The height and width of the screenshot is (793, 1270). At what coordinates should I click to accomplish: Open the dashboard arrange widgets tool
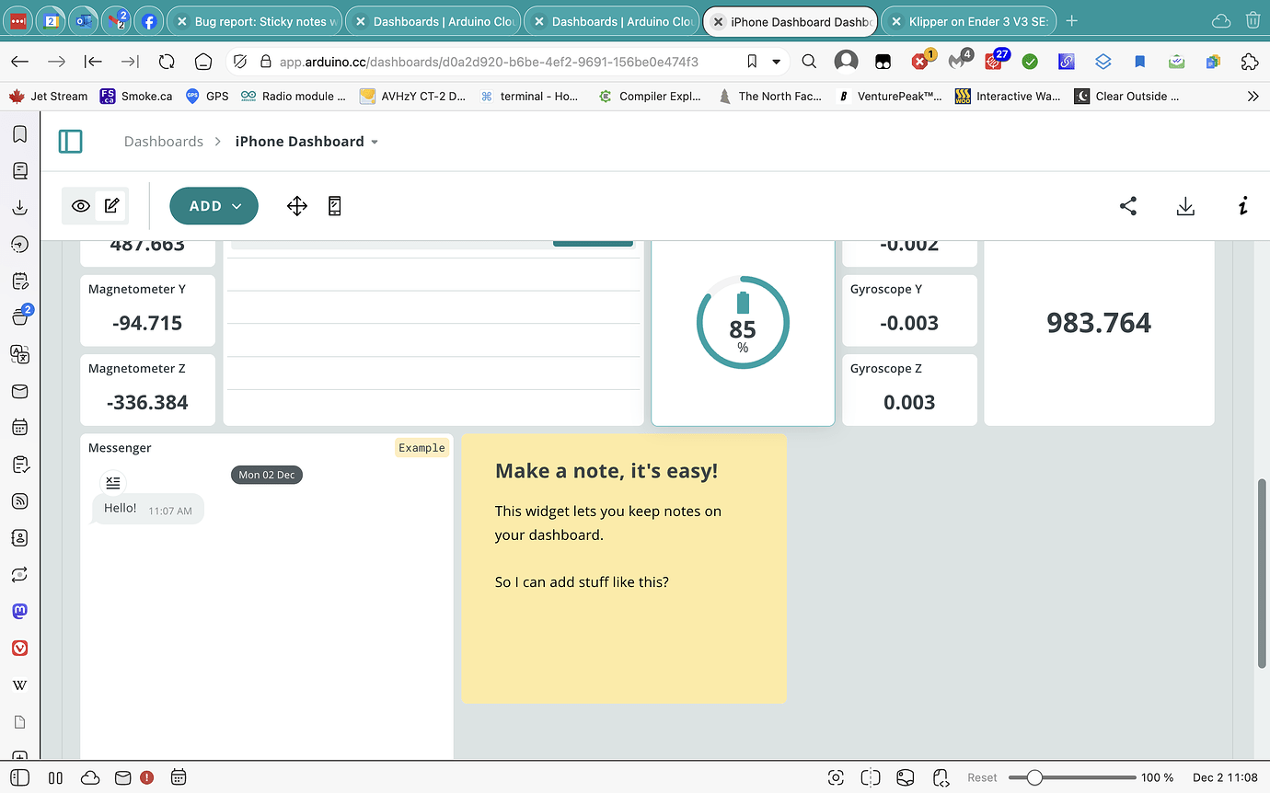296,206
